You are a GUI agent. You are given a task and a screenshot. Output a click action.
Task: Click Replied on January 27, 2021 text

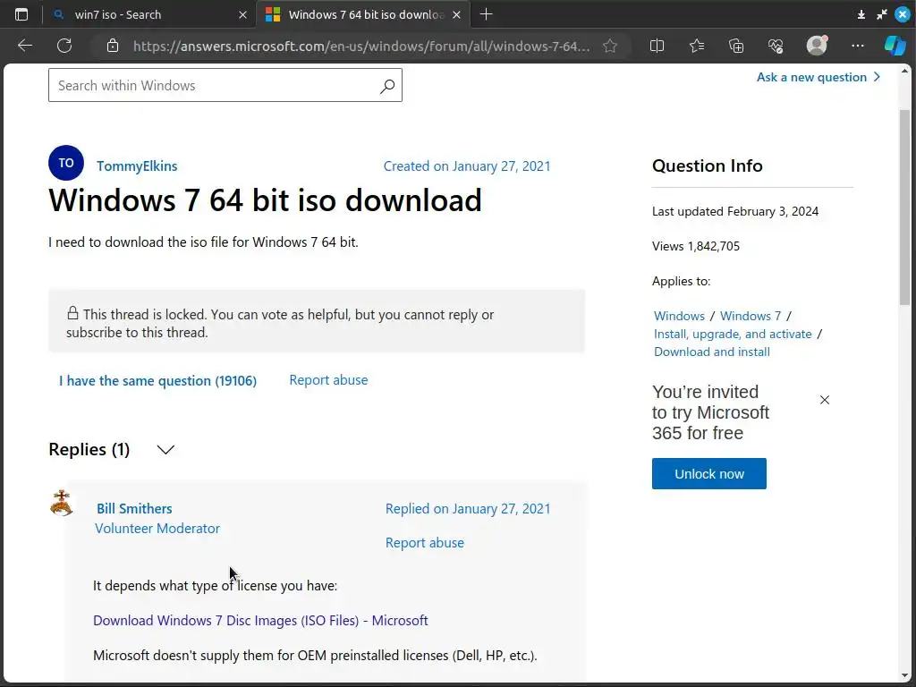point(468,509)
